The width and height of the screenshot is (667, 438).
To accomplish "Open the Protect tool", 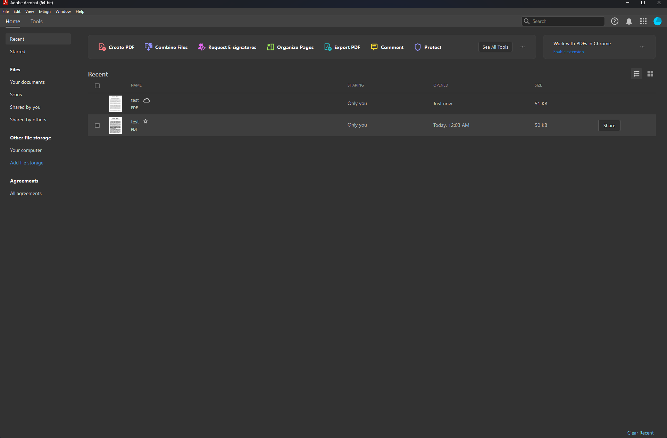I will pyautogui.click(x=428, y=47).
